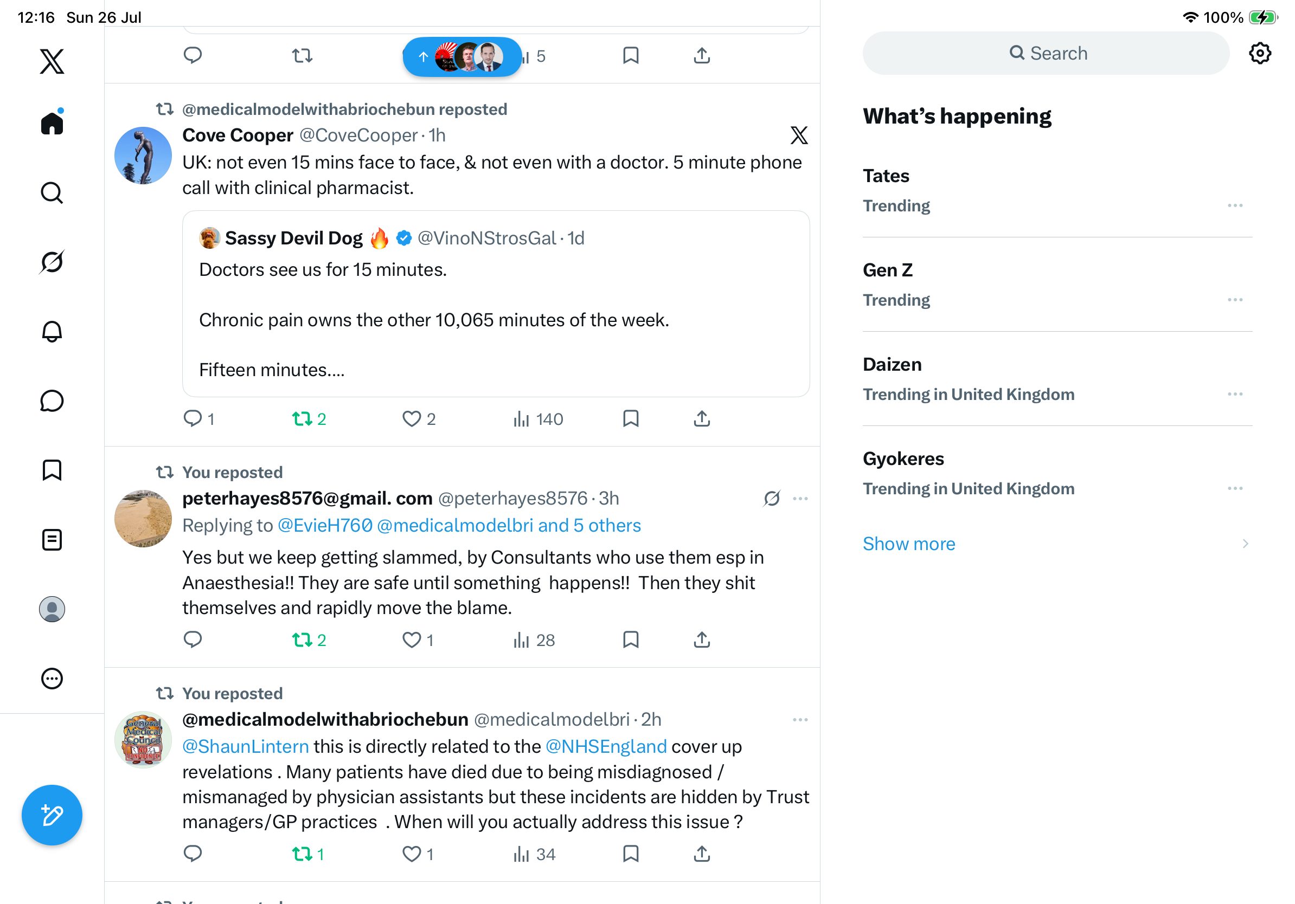The image size is (1295, 904).
Task: Go to Home in the sidebar
Action: (x=52, y=122)
